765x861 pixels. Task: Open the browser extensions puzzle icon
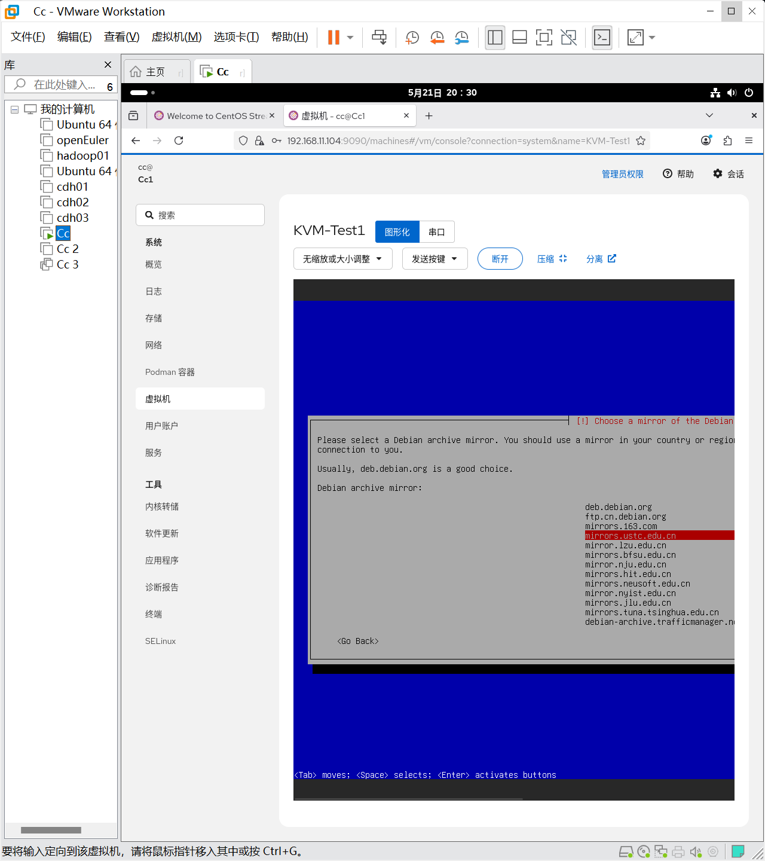click(x=727, y=141)
